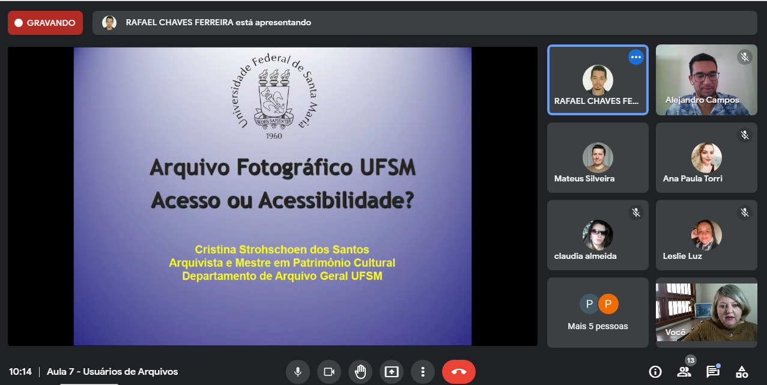
Task: Open the chat messages panel
Action: pos(713,372)
